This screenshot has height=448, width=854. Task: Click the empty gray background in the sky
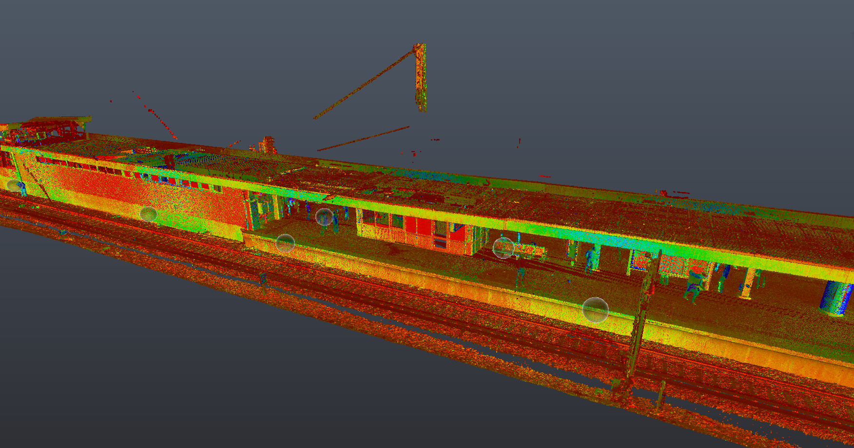pos(634,73)
